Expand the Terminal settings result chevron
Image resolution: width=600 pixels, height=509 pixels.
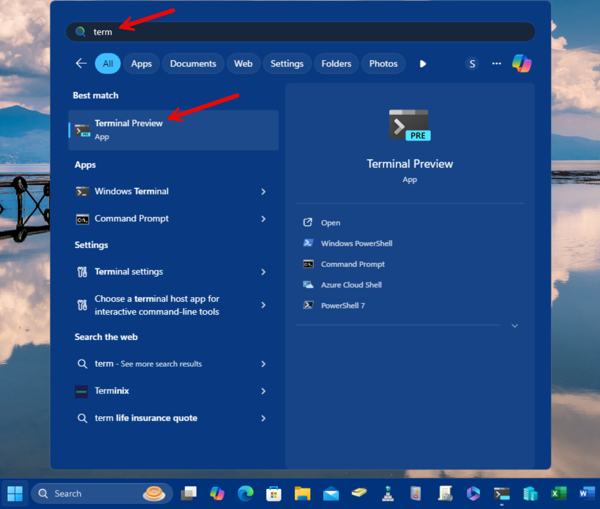click(263, 272)
